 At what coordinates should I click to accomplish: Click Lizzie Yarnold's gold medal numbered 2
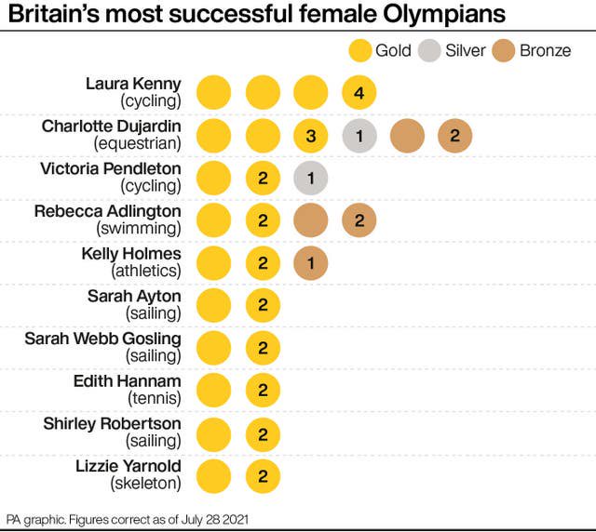263,476
